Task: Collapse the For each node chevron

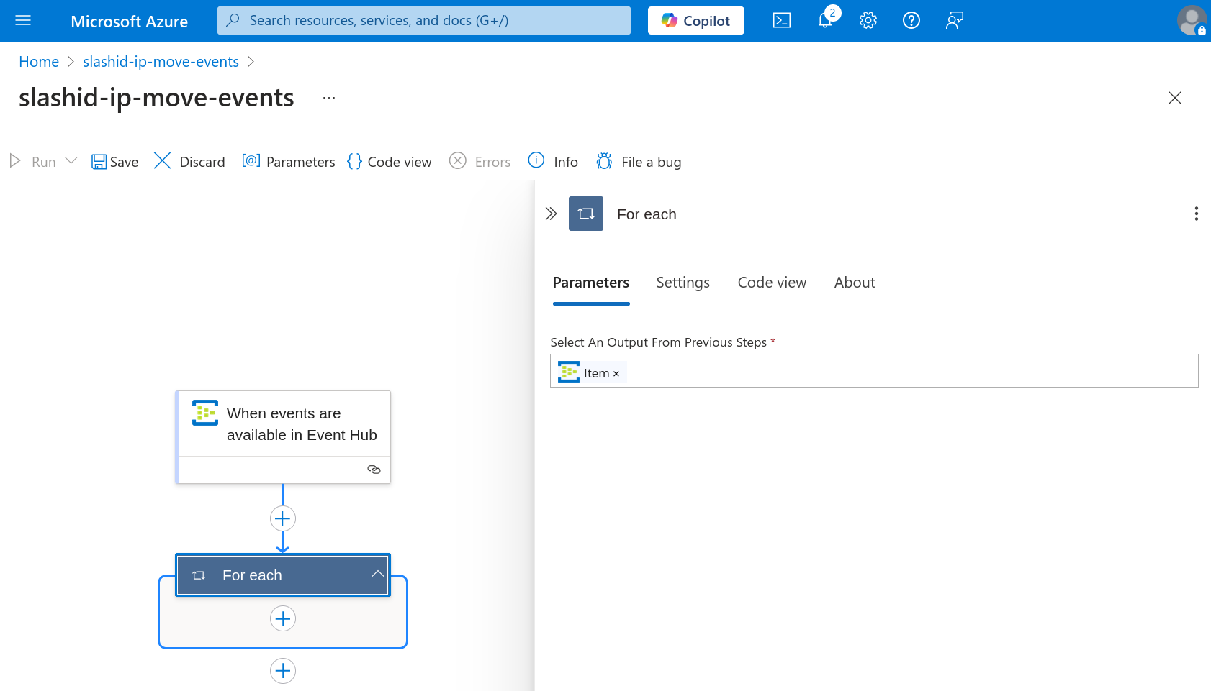Action: click(377, 574)
